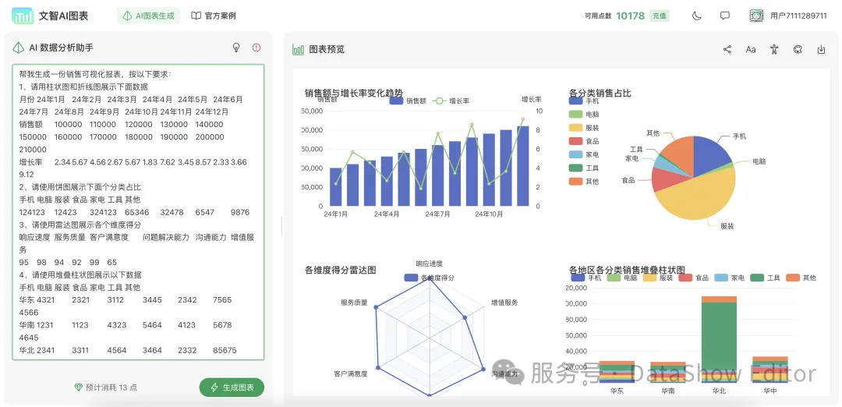Image resolution: width=842 pixels, height=407 pixels.
Task: Toggle 其他 legend in stacked bar chart
Action: pyautogui.click(x=801, y=278)
